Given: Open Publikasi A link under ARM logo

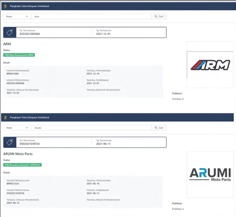Looking at the screenshot, I should pyautogui.click(x=178, y=99).
